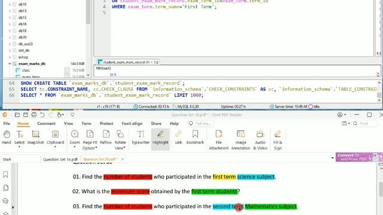
Task: Click the 10.5 result cell
Action: pyautogui.click(x=113, y=75)
